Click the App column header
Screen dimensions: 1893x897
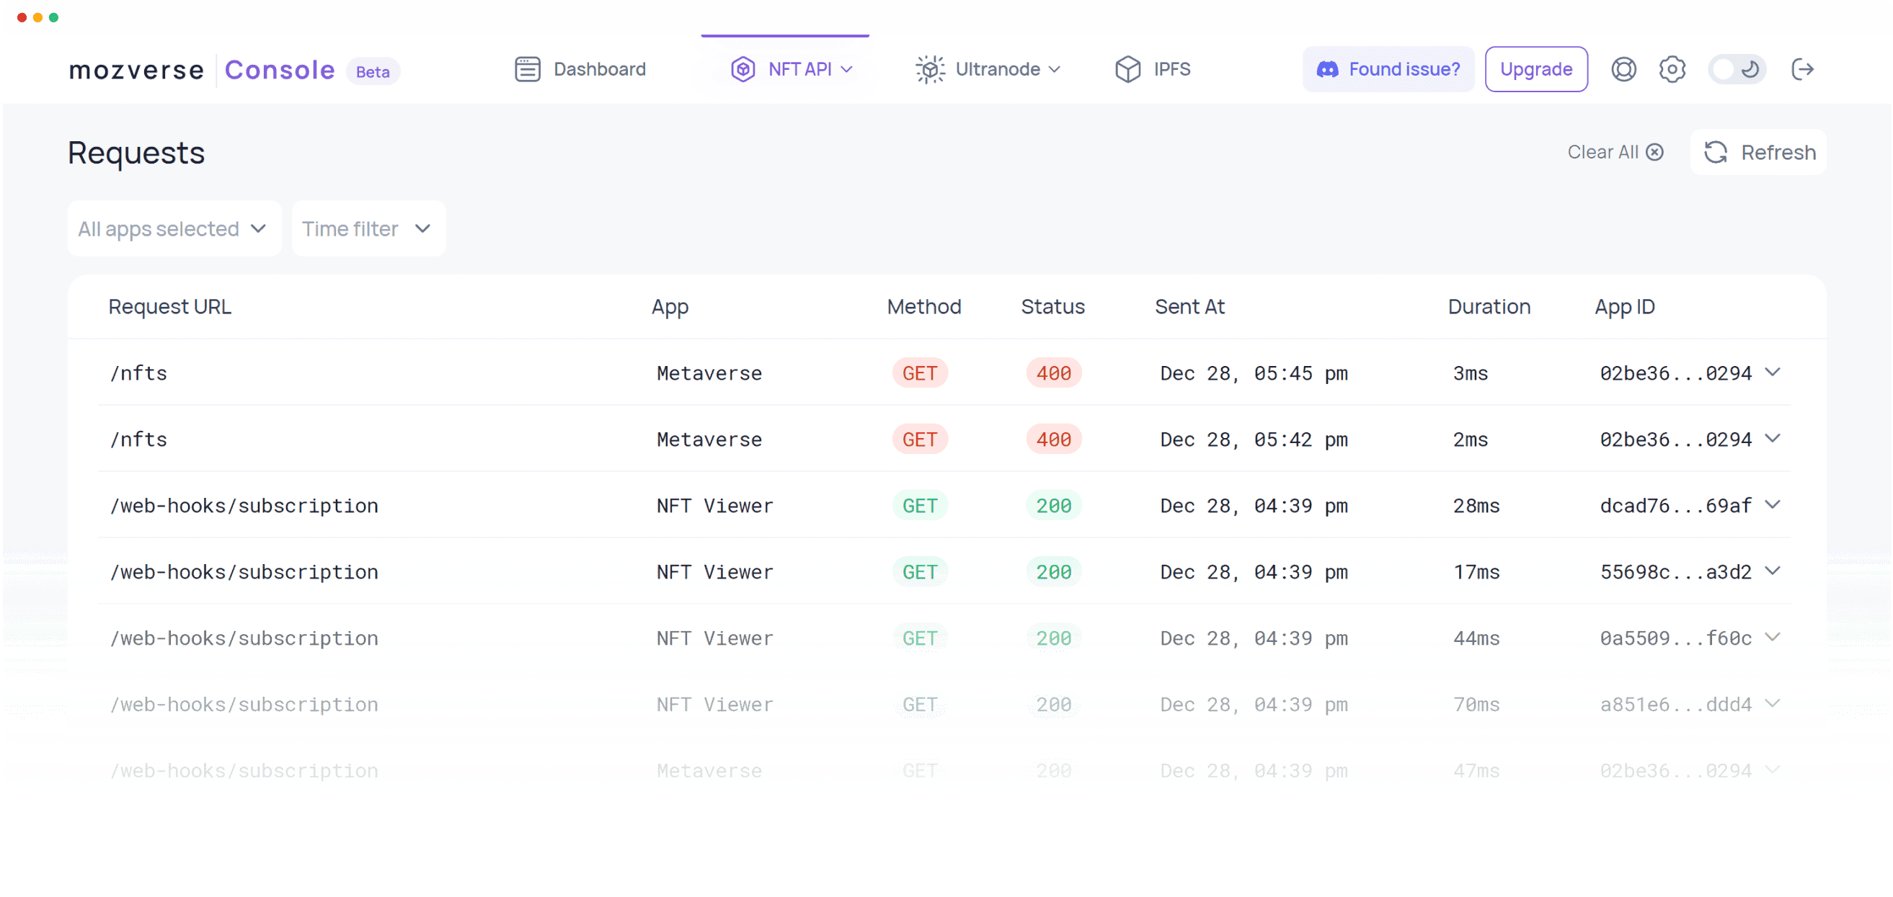pos(670,307)
